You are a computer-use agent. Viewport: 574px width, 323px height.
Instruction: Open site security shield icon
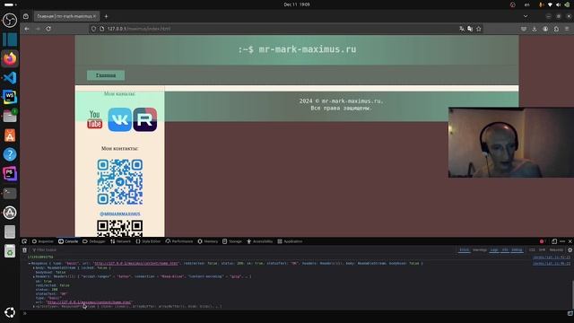coord(93,29)
